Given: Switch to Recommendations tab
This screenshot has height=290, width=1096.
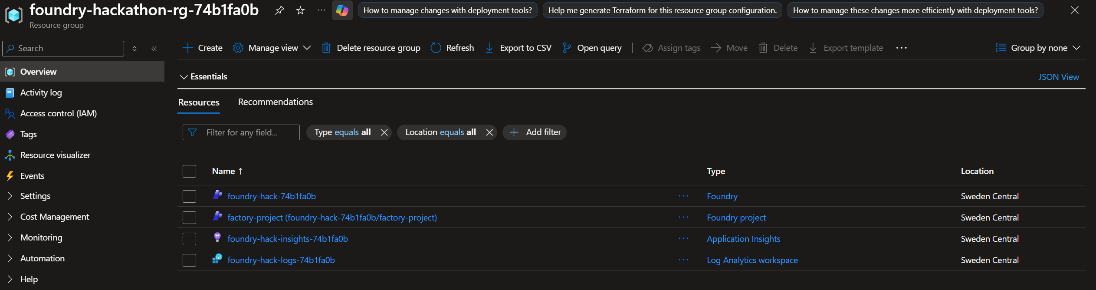Looking at the screenshot, I should coord(276,102).
